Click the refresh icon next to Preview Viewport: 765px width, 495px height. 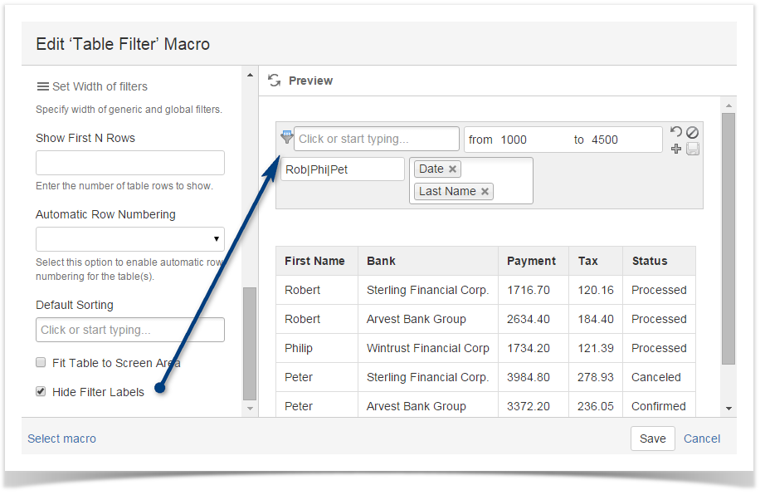pos(274,81)
